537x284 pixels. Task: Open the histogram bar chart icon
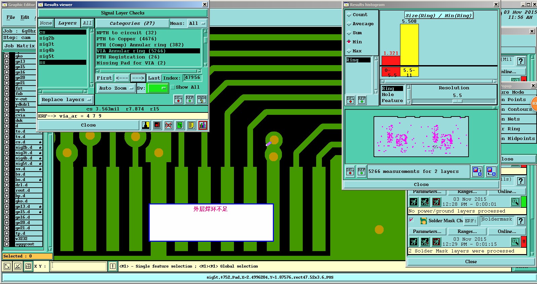(x=203, y=125)
